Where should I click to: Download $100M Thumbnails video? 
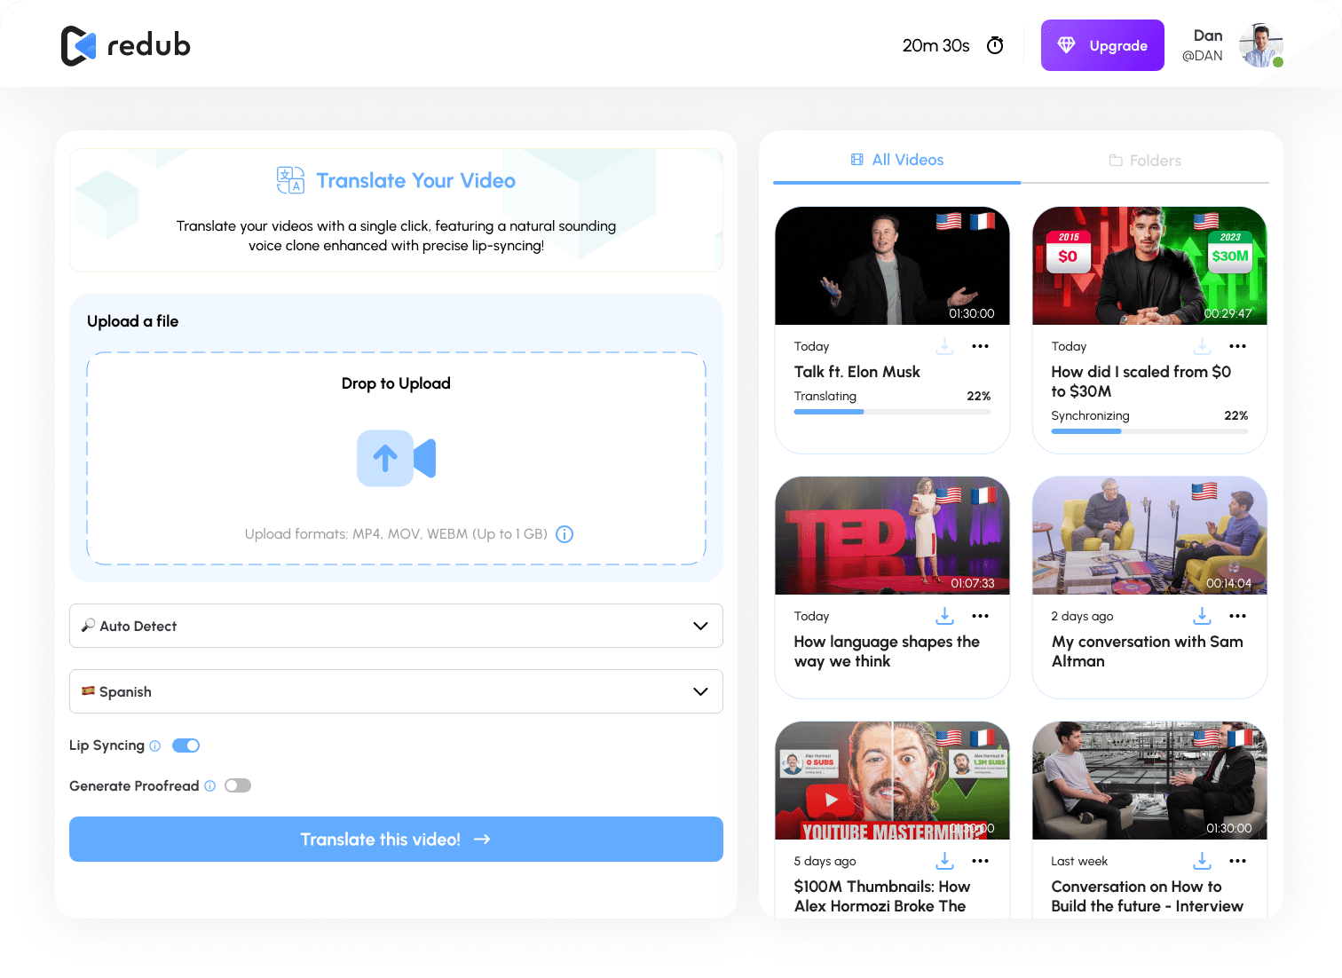[945, 861]
